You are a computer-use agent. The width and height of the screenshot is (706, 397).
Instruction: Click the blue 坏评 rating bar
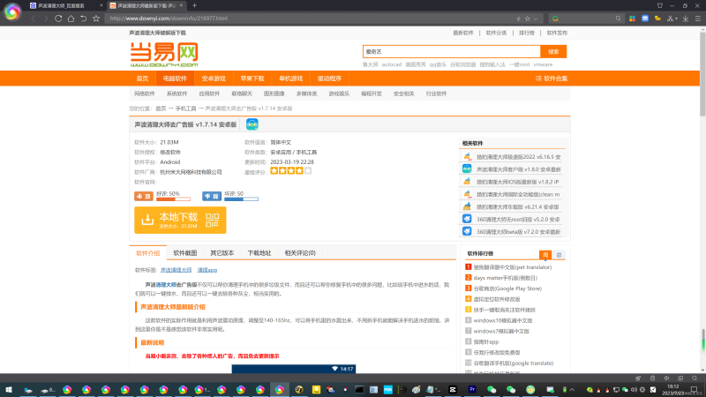(x=241, y=199)
